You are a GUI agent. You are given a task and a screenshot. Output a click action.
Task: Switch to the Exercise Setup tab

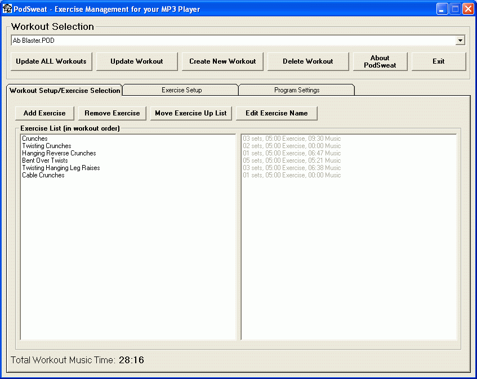coord(181,90)
